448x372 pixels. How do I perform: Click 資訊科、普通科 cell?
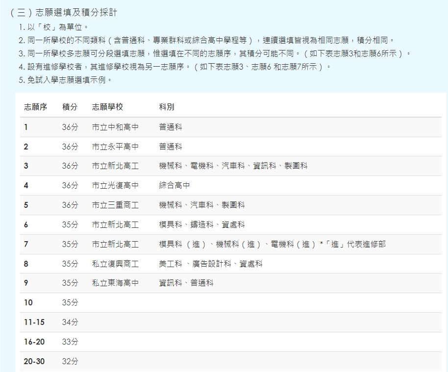pos(186,283)
